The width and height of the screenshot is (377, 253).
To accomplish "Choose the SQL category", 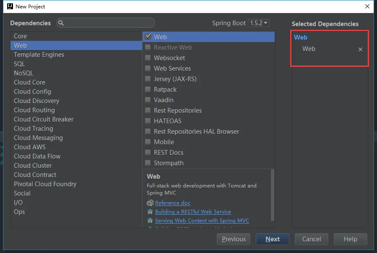I will tap(76, 64).
